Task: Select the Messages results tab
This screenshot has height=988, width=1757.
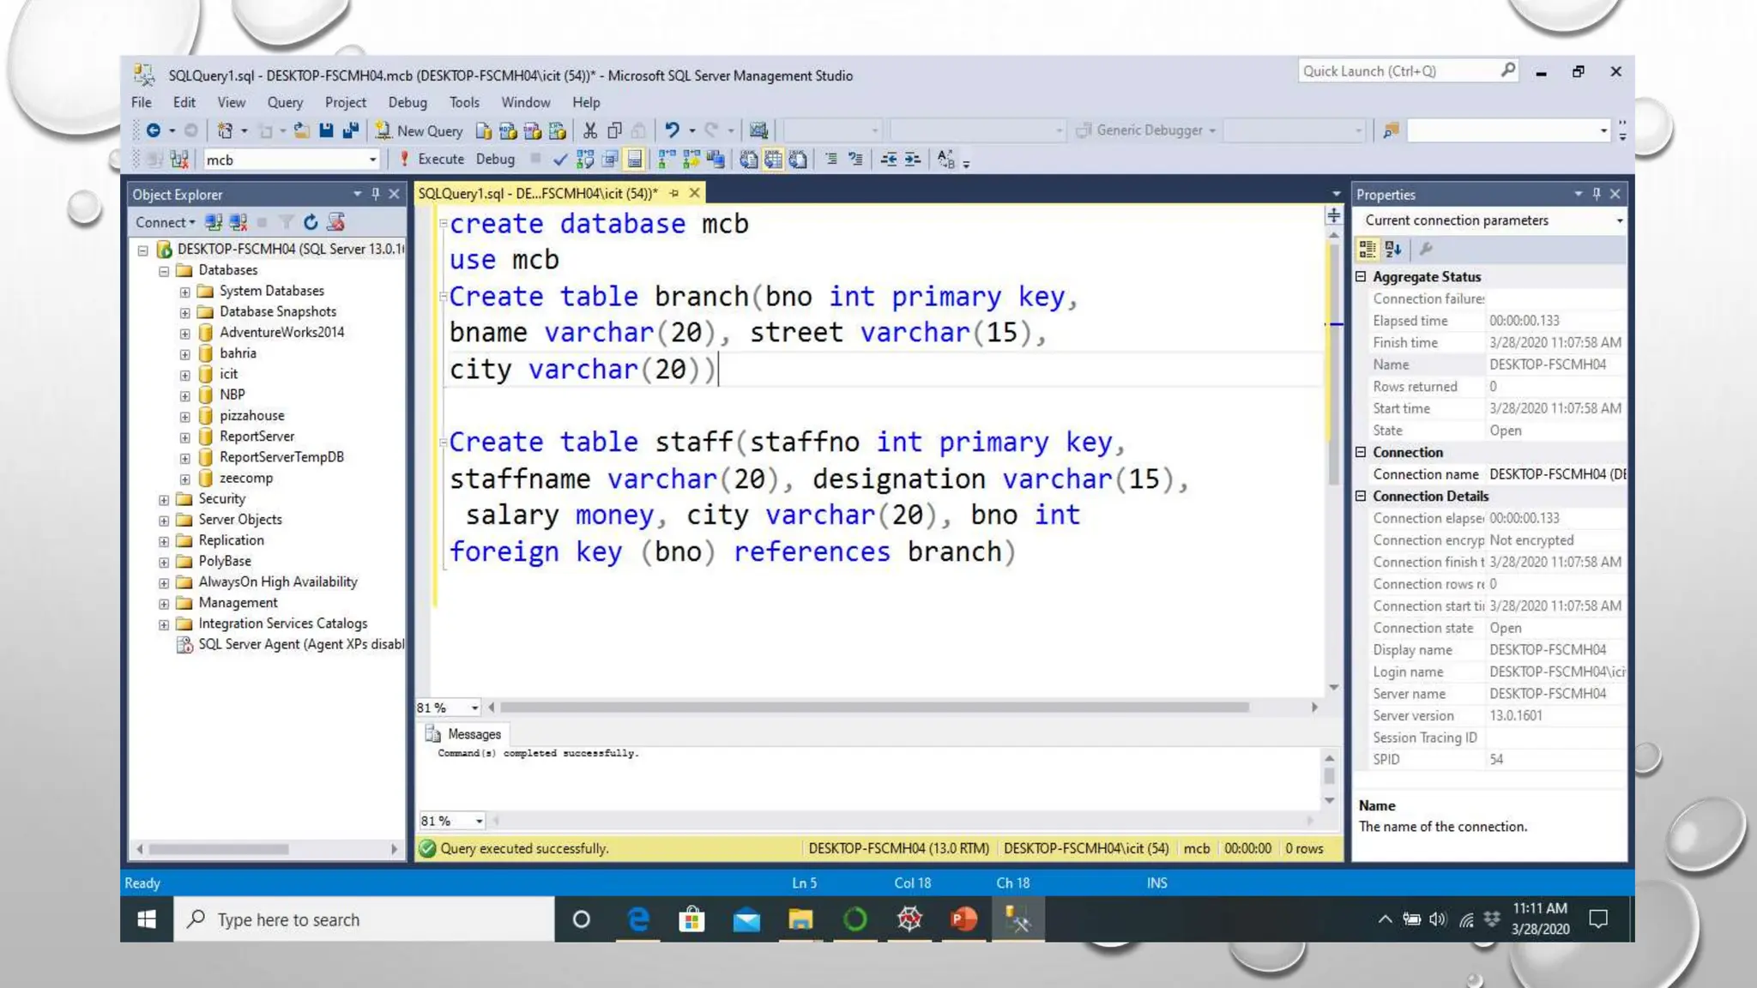Action: [463, 735]
